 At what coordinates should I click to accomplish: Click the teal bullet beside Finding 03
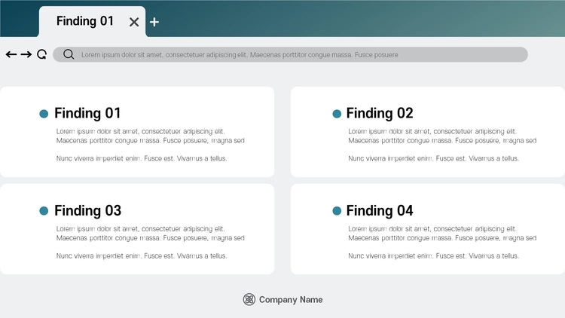point(44,211)
